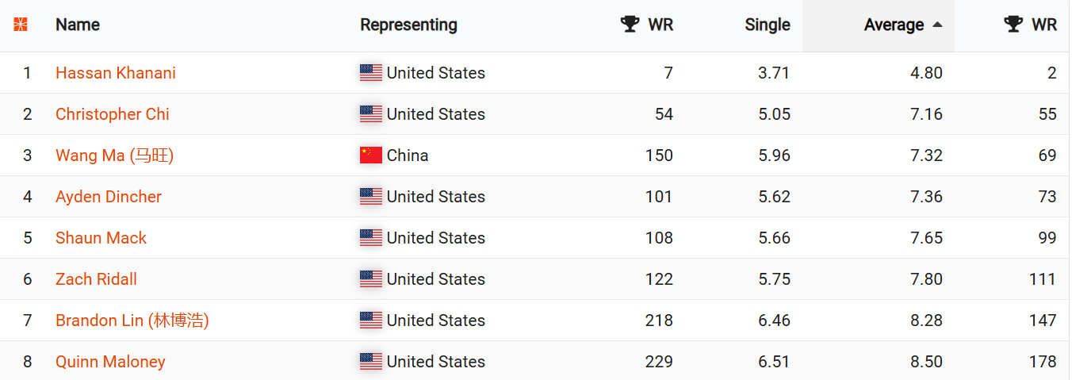The height and width of the screenshot is (380, 1072).
Task: Click the US flag in Quinn Maloney's row
Action: (371, 362)
